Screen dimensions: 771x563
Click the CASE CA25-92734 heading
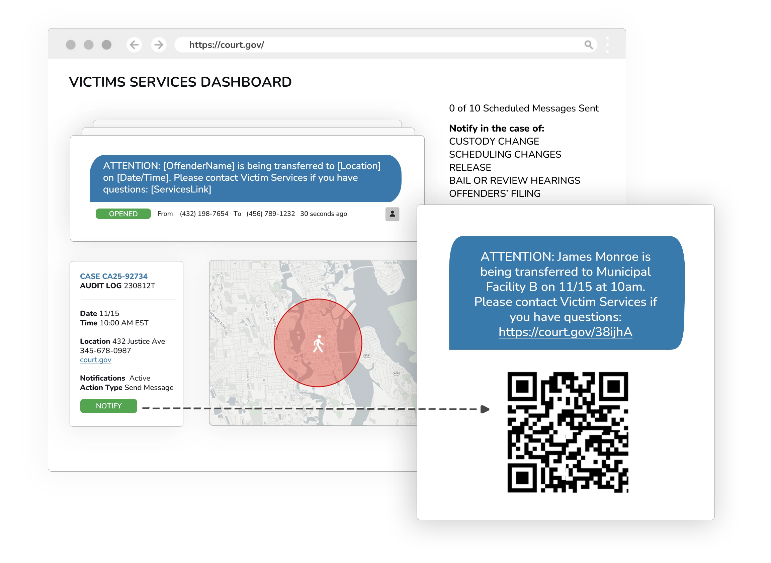[113, 276]
